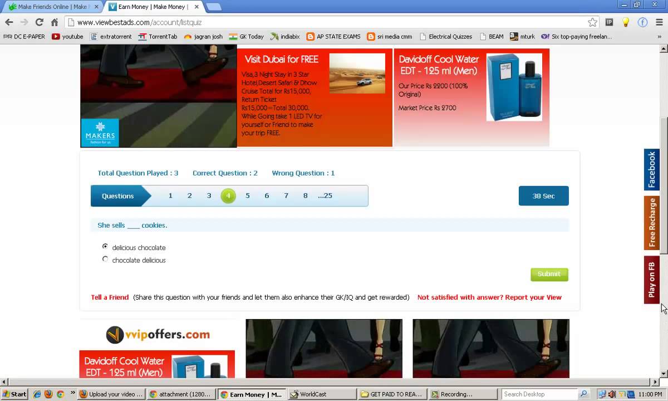Jump to question 8

pyautogui.click(x=305, y=195)
